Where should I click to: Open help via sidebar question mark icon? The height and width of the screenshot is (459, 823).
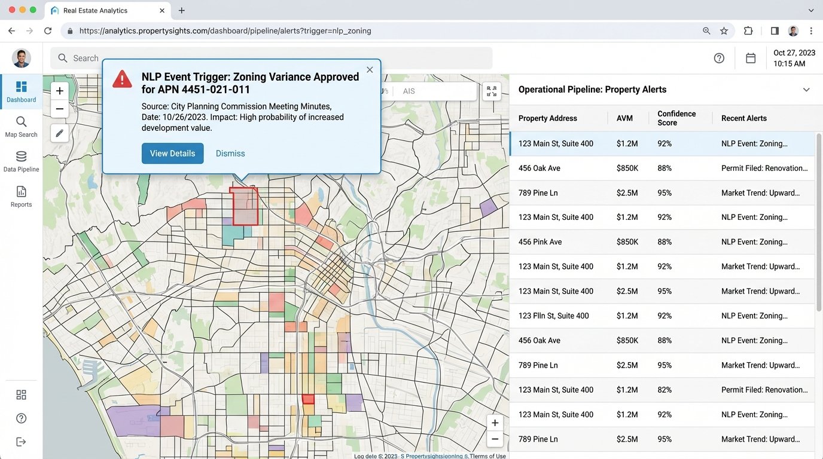[21, 418]
